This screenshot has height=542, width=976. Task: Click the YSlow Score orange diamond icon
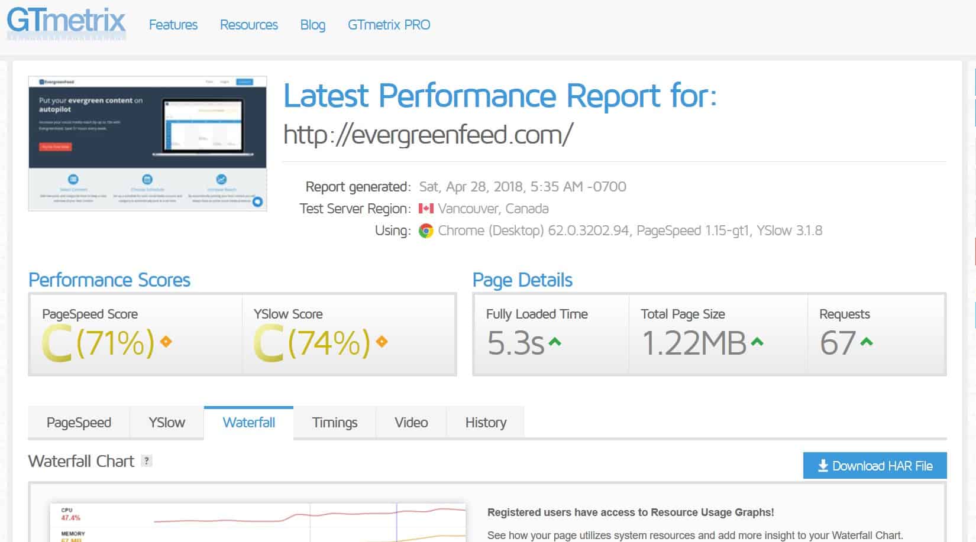pyautogui.click(x=382, y=342)
